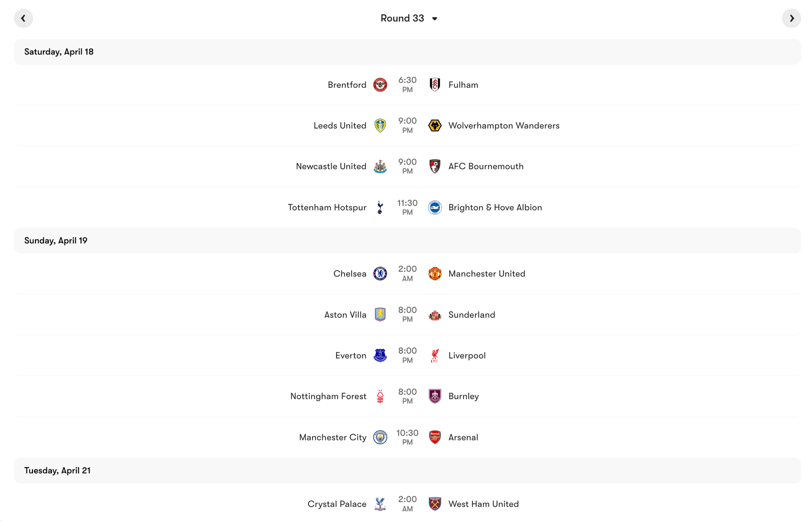Select the Newcastle United badge icon

(x=380, y=166)
